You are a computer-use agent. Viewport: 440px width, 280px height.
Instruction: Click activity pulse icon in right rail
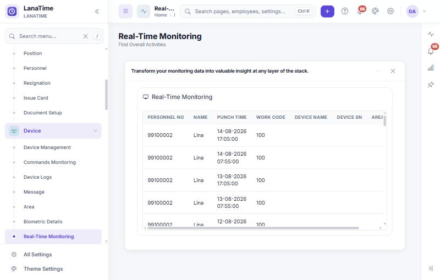click(x=431, y=34)
